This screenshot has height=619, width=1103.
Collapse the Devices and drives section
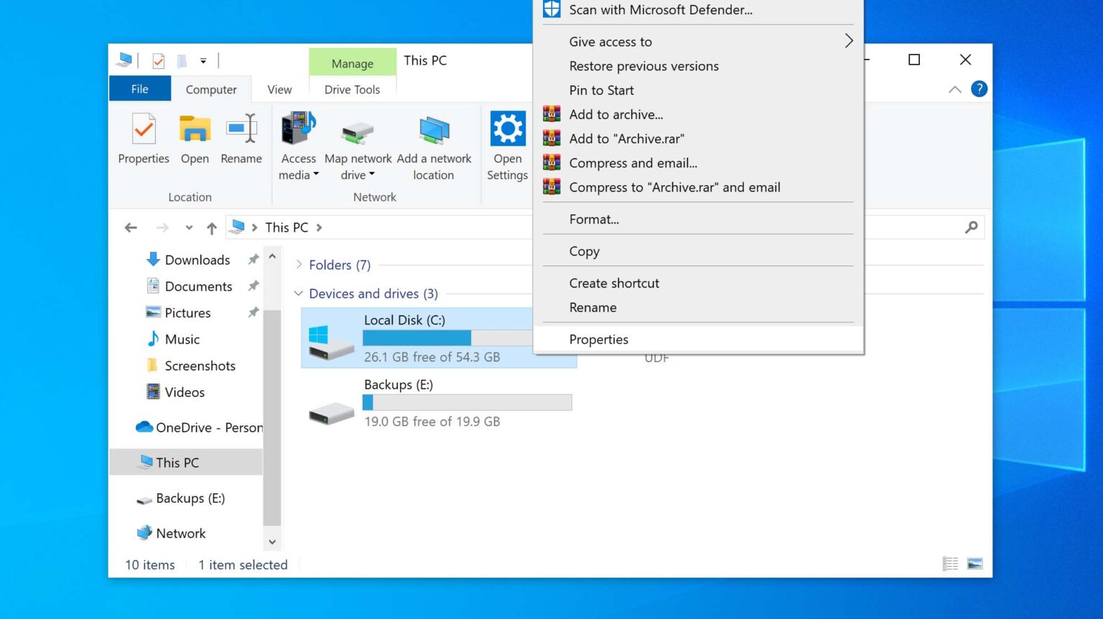299,293
